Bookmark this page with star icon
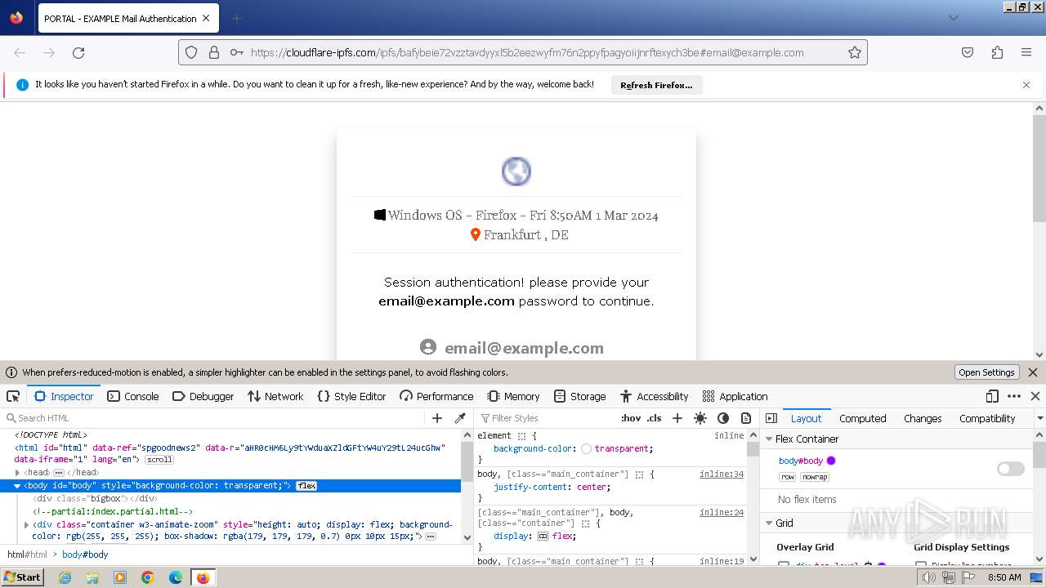 coord(855,52)
